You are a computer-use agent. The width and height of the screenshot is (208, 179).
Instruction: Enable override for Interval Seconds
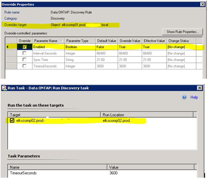click(25, 53)
